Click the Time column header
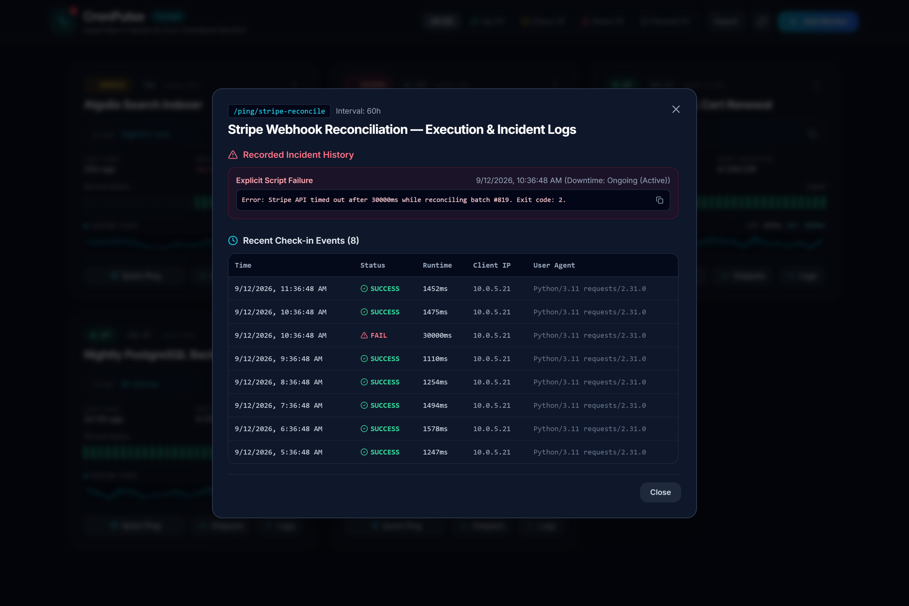The image size is (909, 606). (x=243, y=265)
